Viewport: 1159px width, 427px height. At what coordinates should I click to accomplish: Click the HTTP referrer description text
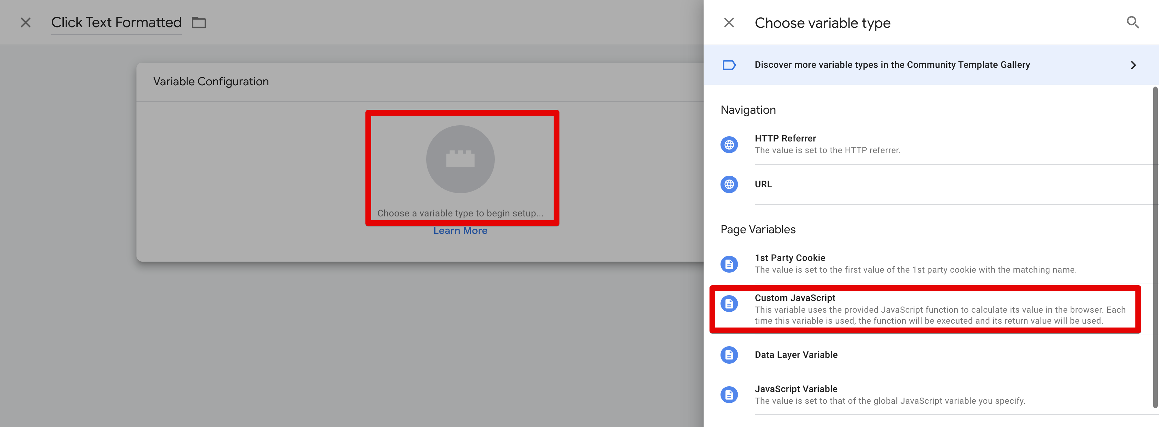pos(828,151)
